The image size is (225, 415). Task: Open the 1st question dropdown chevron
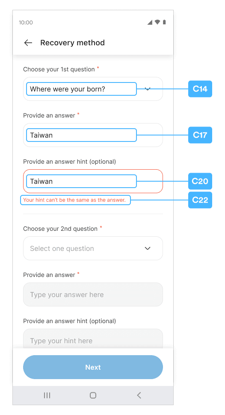pos(148,89)
